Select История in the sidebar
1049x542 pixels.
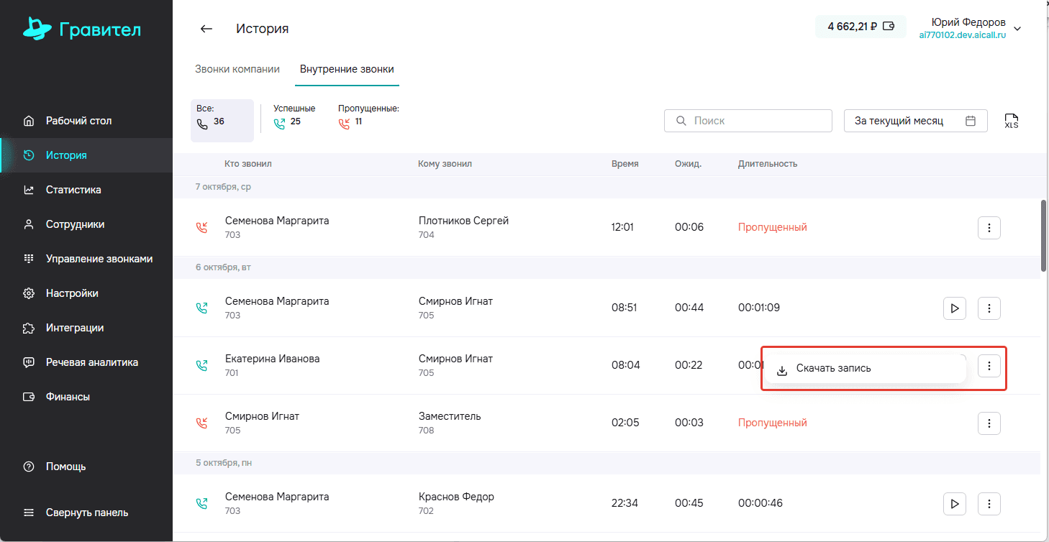pos(86,155)
